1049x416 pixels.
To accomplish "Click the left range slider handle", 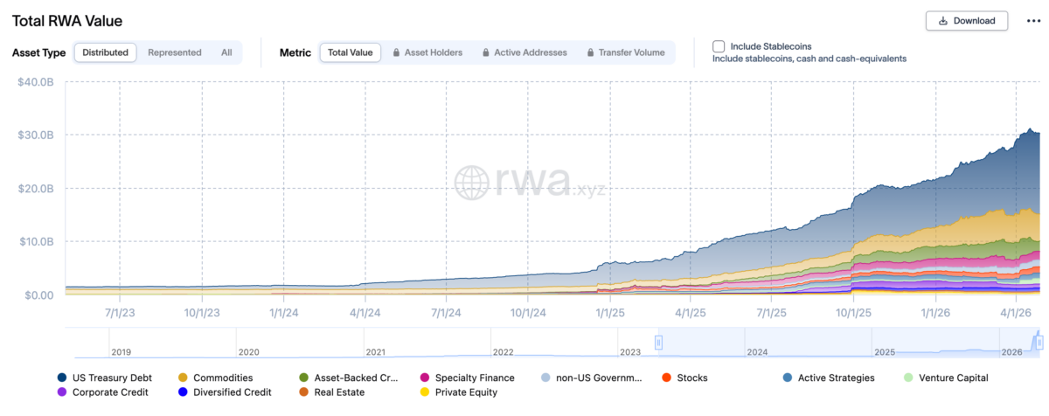I will pos(659,343).
